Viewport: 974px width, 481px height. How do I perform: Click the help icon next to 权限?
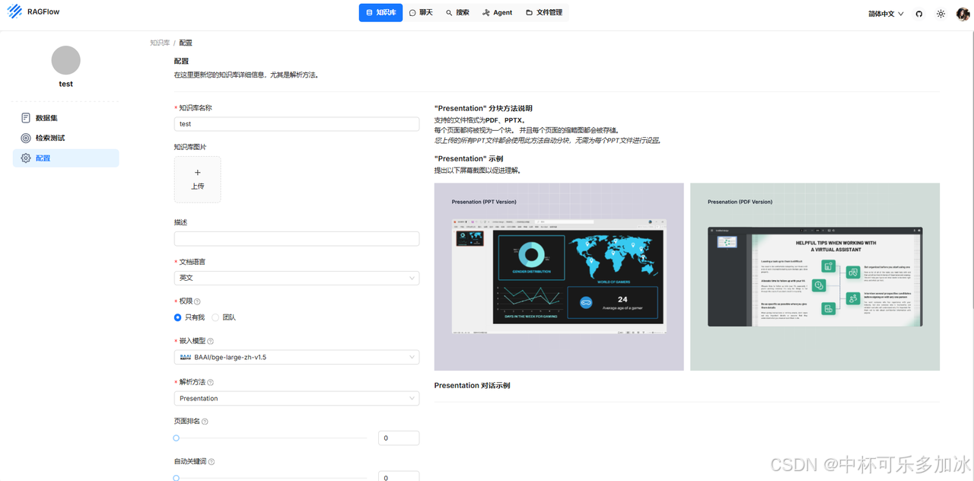pyautogui.click(x=197, y=301)
